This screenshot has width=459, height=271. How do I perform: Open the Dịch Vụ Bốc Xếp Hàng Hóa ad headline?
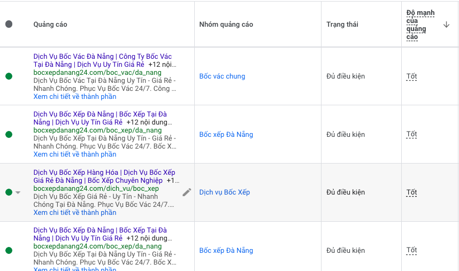[x=104, y=173]
